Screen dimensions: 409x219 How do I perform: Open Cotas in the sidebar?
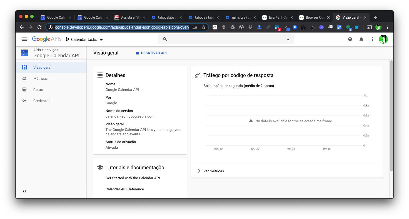pos(51,89)
